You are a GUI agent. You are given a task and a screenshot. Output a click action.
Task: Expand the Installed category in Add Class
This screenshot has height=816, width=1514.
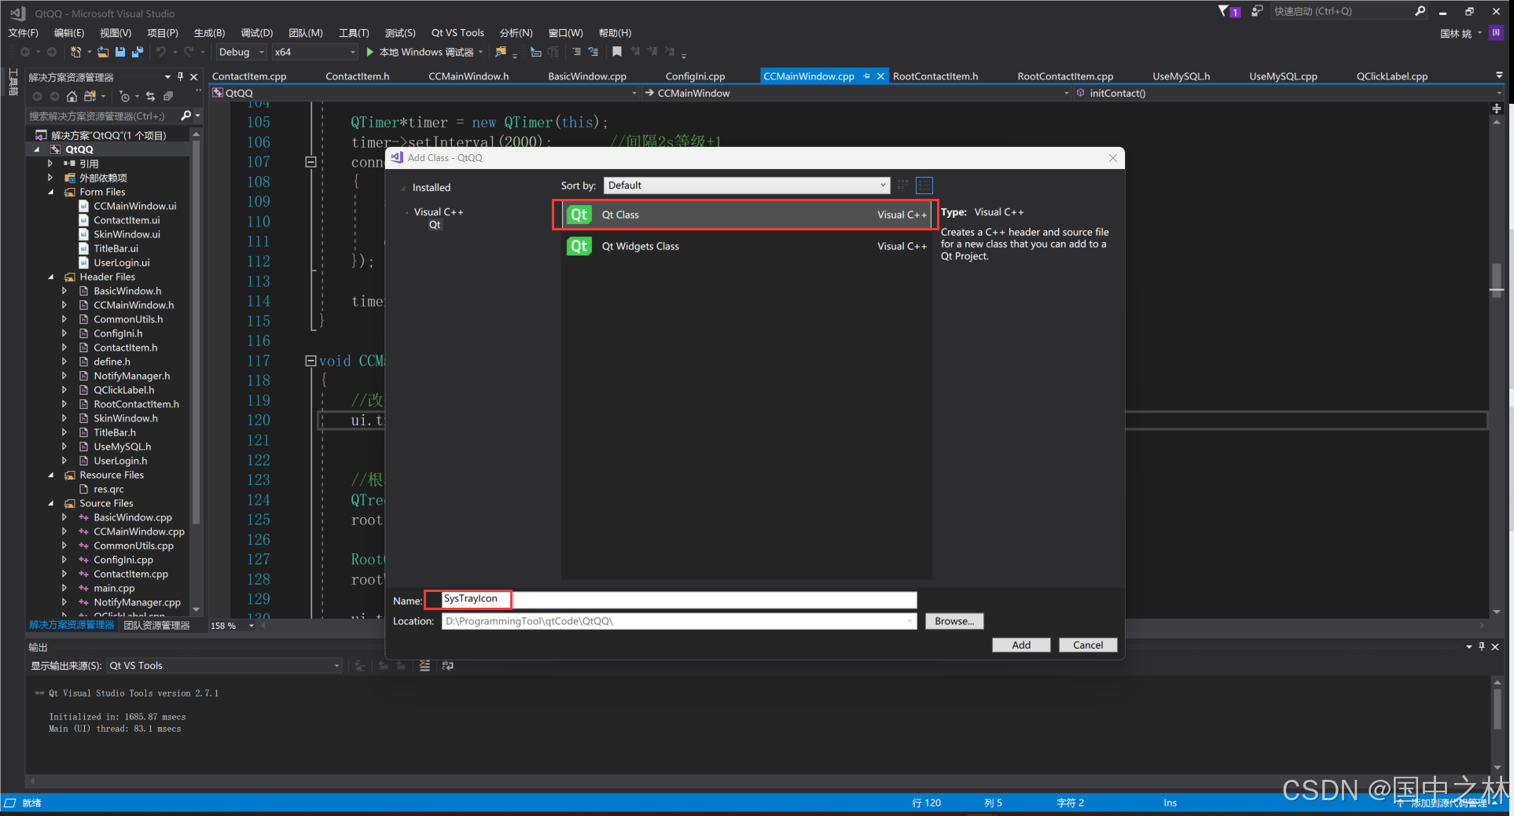[403, 188]
